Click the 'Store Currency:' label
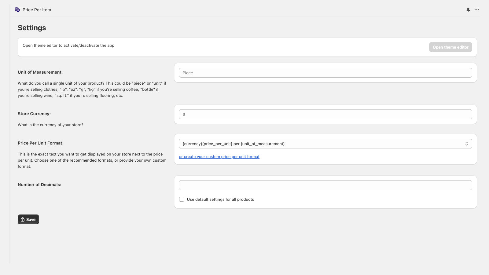 coord(34,114)
